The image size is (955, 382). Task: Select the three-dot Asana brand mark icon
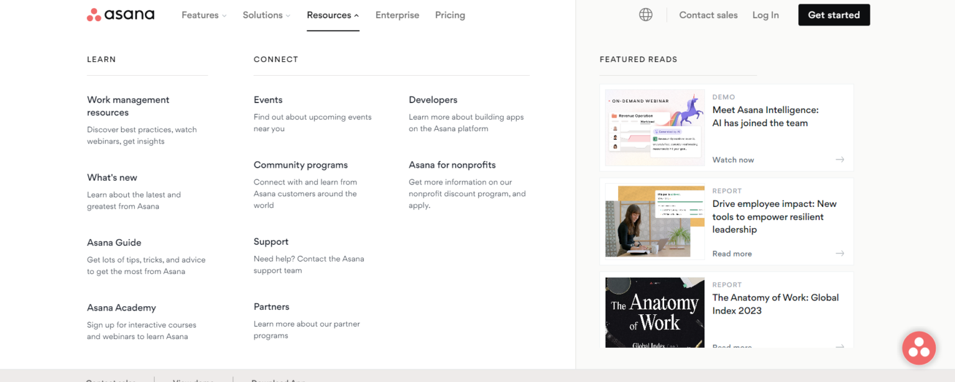pos(95,14)
